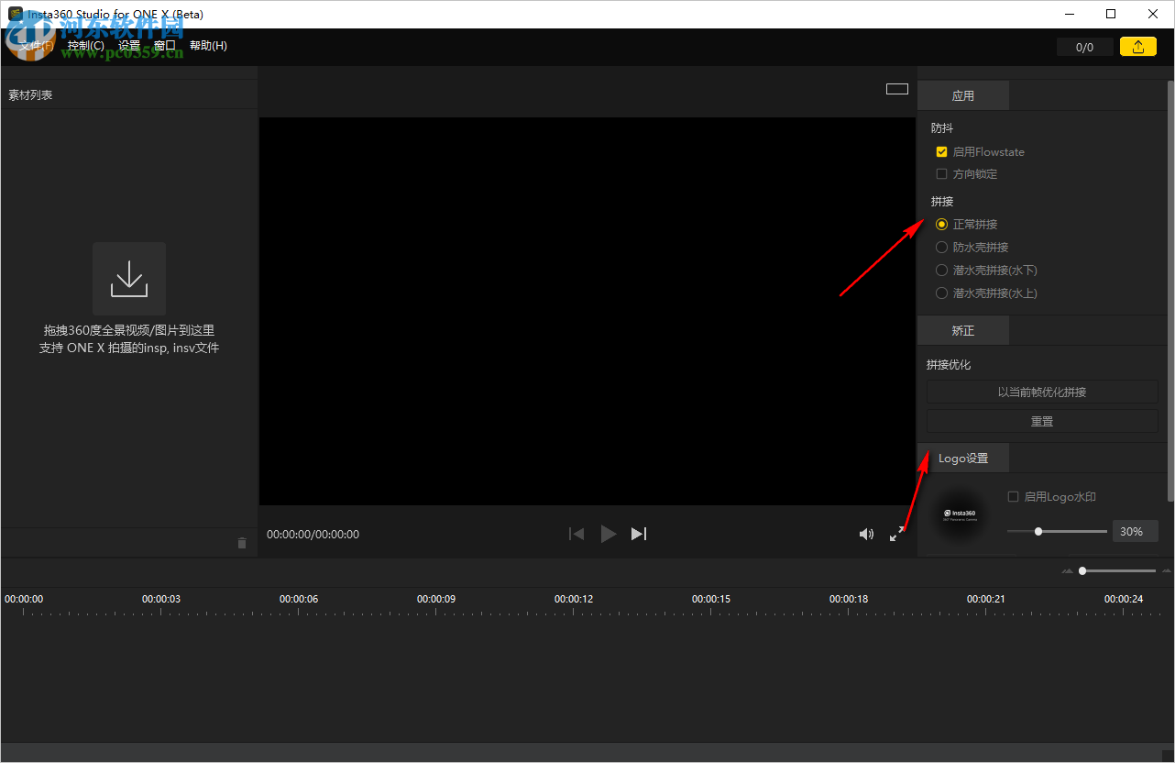
Task: Click the timeline zoom slider
Action: tap(1117, 570)
